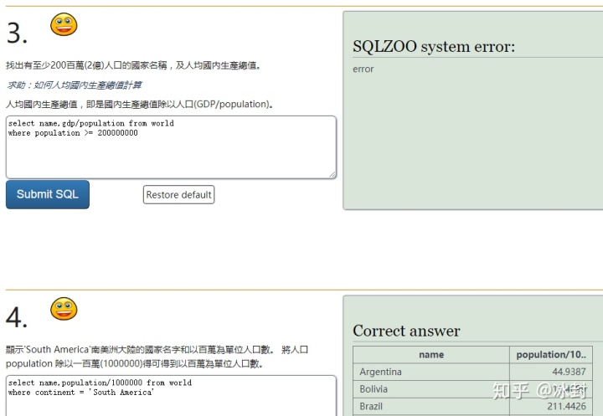Click the question number 3 heading
603x416 pixels.
pyautogui.click(x=17, y=33)
